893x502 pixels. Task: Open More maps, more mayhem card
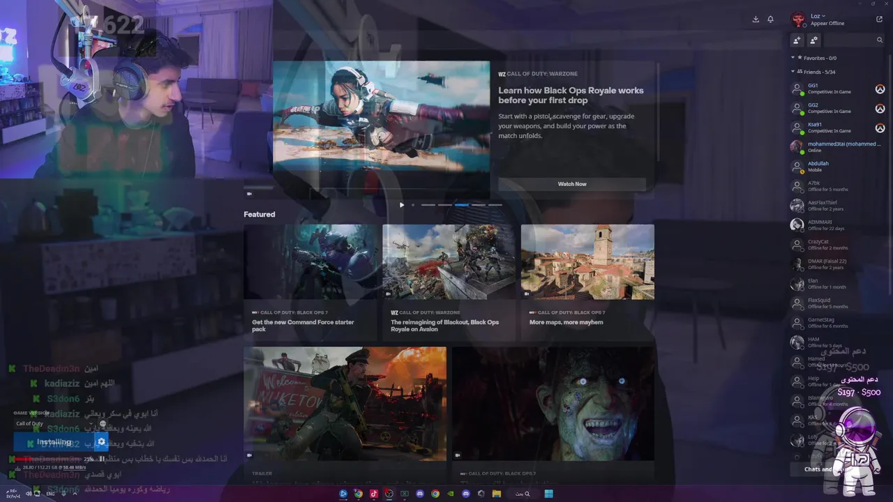pyautogui.click(x=587, y=283)
